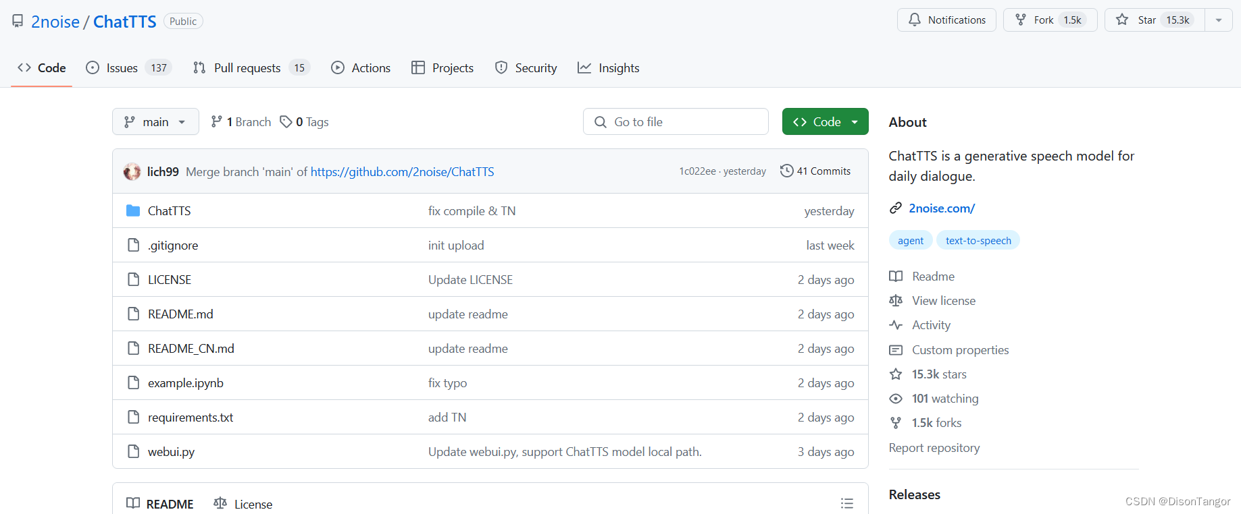Viewport: 1241px width, 514px height.
Task: Open the 2noise owner link
Action: point(55,22)
